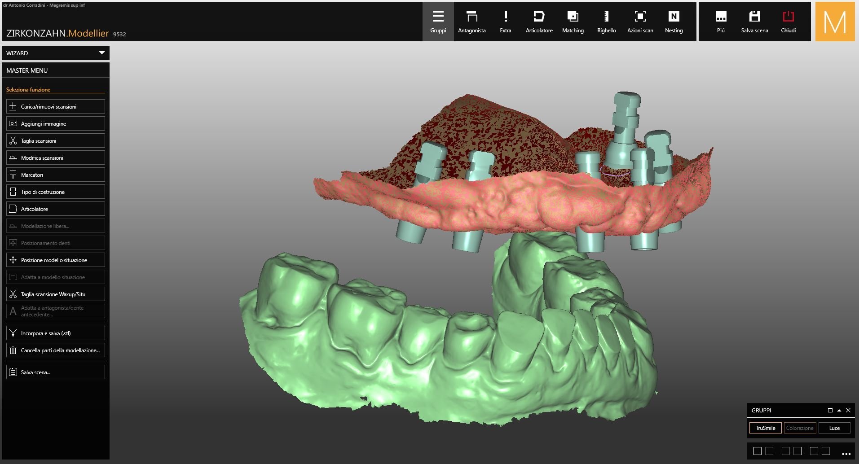The width and height of the screenshot is (859, 464).
Task: Open the Nesting tool
Action: [674, 22]
